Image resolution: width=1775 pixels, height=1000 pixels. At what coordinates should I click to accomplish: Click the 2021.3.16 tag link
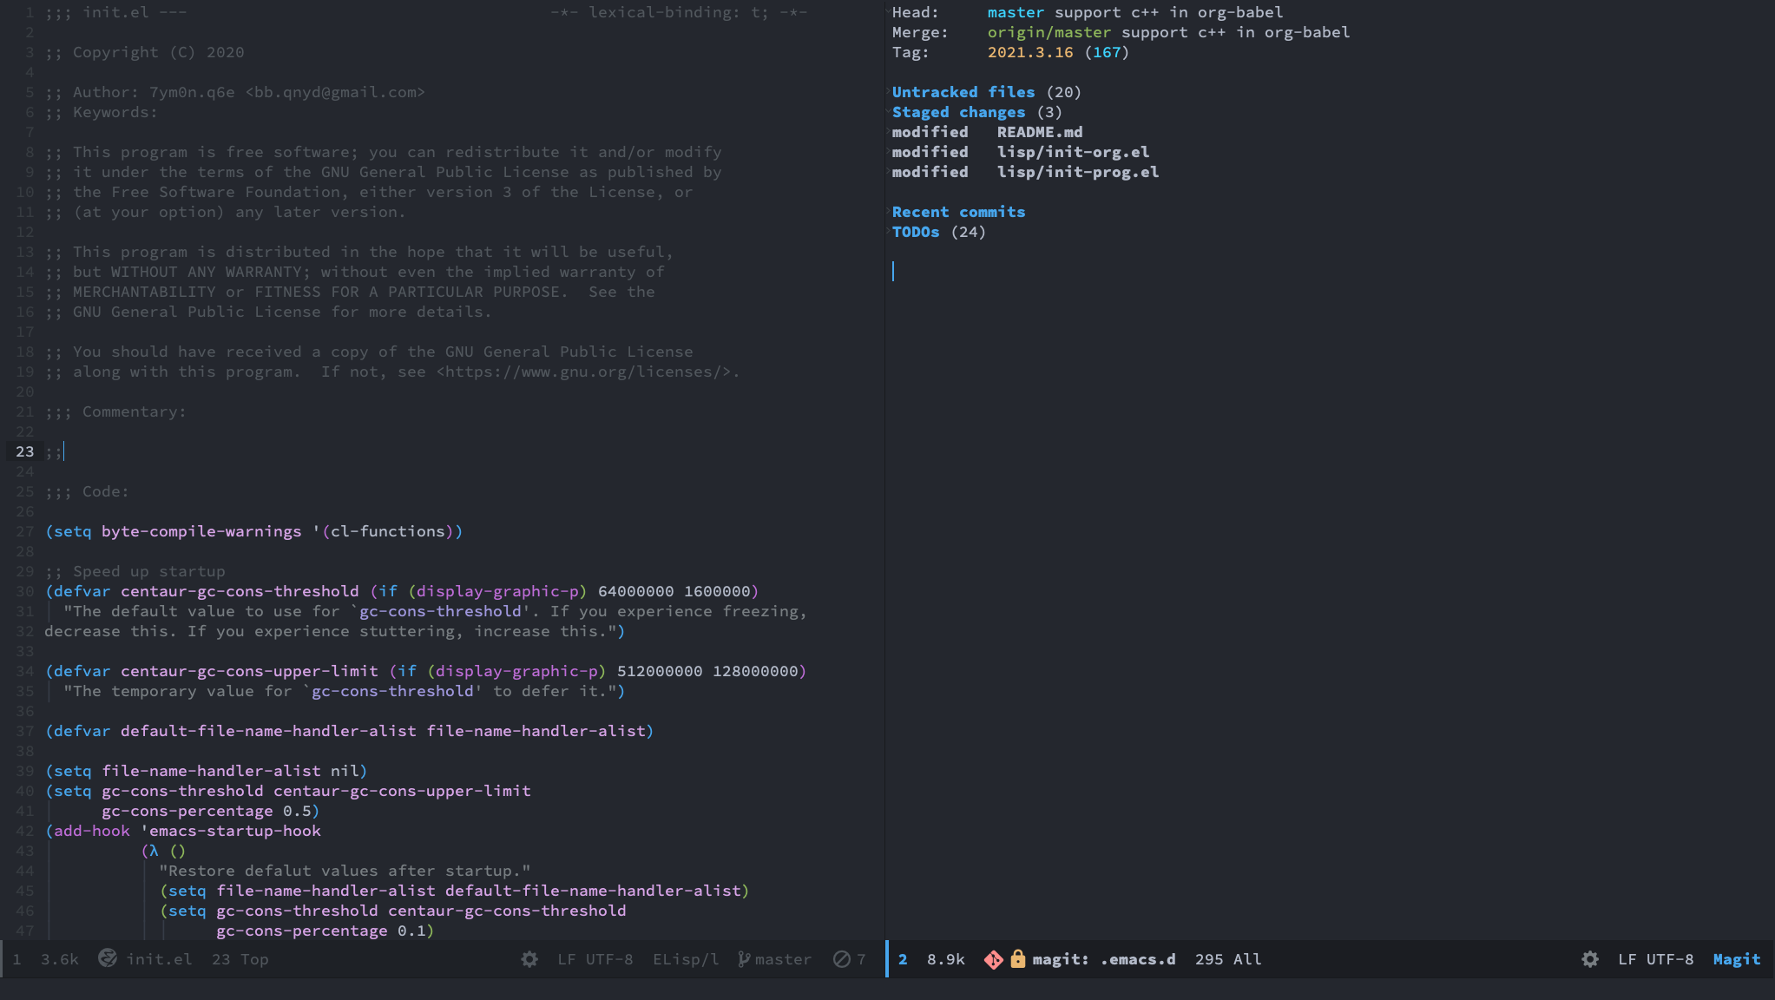[x=1029, y=52]
